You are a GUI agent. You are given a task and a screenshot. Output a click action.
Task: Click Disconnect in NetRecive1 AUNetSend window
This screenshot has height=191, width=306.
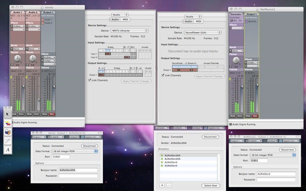pos(287,150)
